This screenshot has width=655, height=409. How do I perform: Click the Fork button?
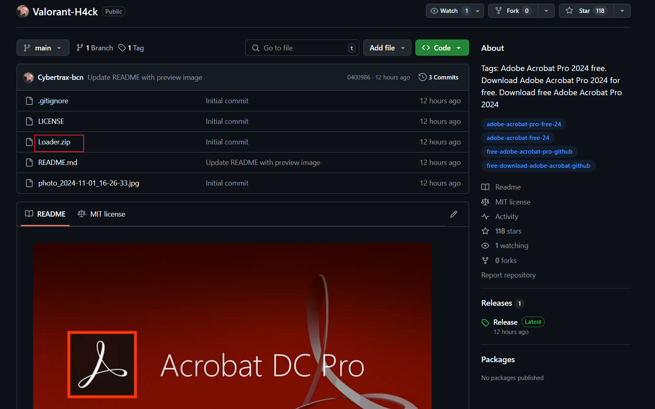pos(513,11)
